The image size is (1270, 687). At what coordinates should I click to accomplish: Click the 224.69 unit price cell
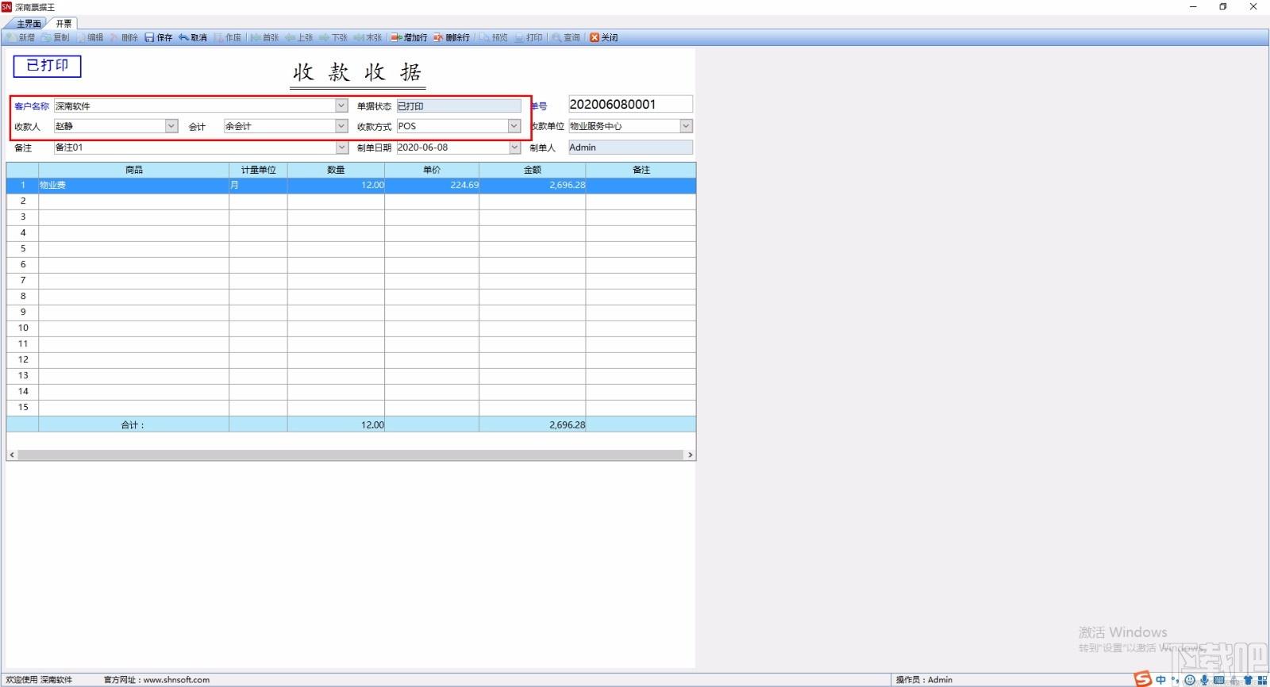pyautogui.click(x=432, y=185)
